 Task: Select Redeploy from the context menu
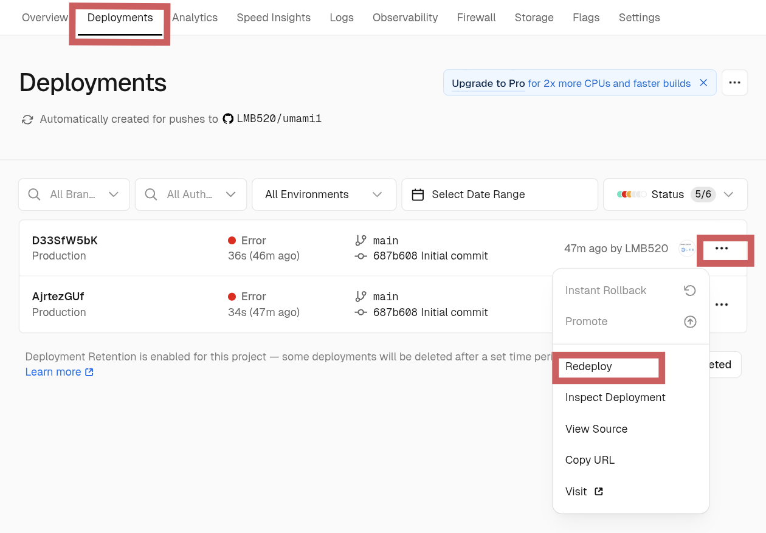click(x=588, y=366)
